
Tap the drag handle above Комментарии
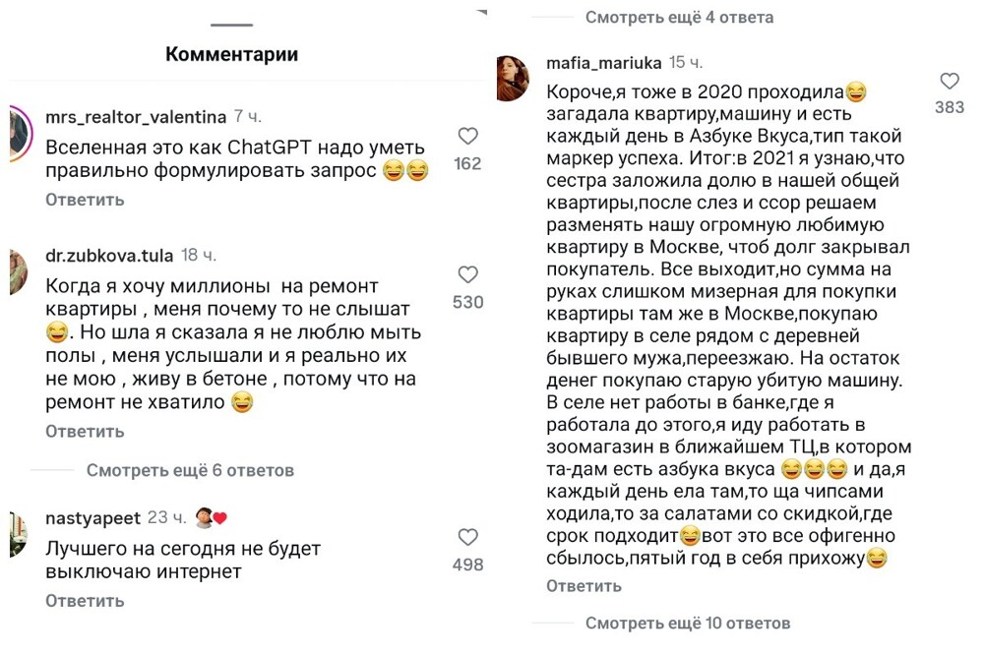tap(232, 26)
